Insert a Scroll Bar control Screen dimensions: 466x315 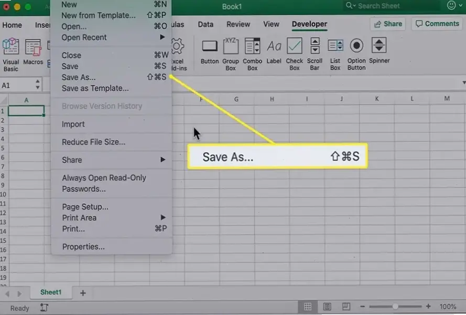[x=315, y=54]
